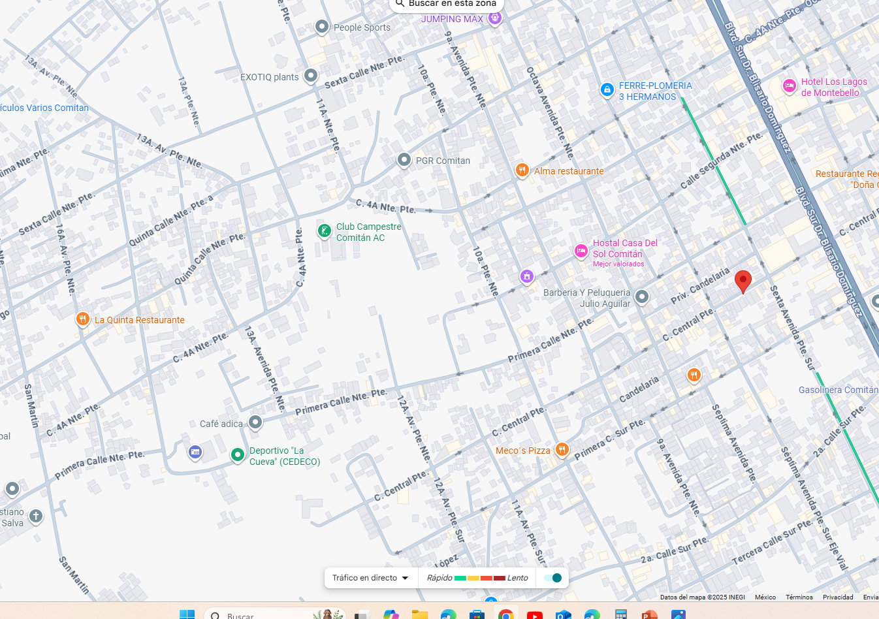Click the red dropped location marker
The width and height of the screenshot is (879, 619).
(x=743, y=281)
